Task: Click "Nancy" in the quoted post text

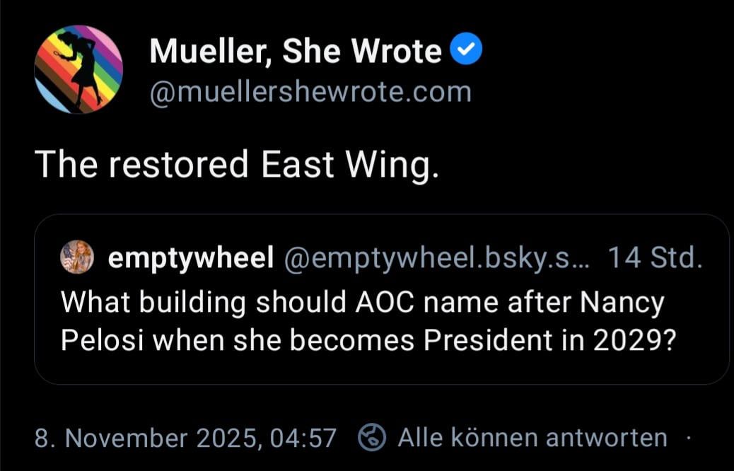Action: [622, 303]
